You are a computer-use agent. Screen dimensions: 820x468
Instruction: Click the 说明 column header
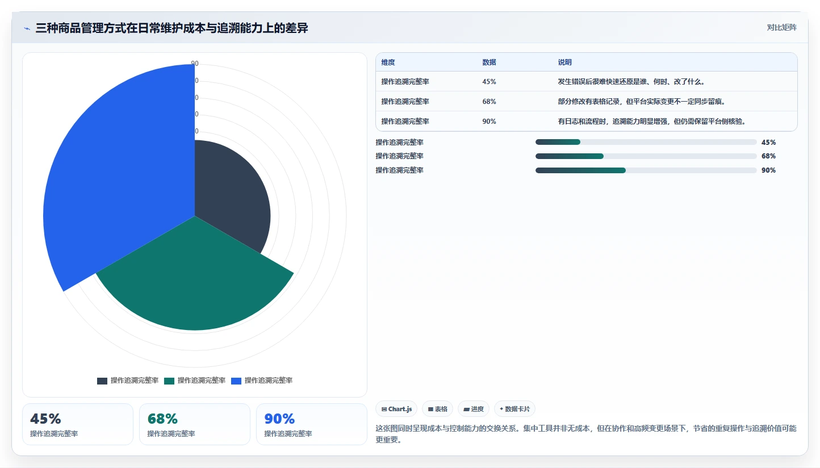[565, 62]
